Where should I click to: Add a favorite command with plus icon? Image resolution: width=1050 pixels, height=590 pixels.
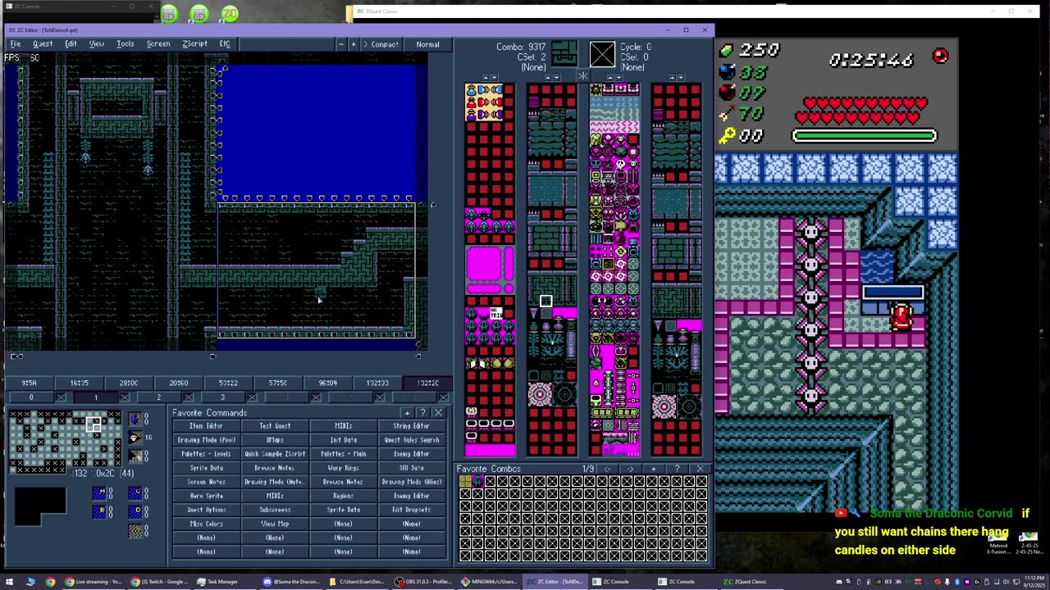pos(407,413)
